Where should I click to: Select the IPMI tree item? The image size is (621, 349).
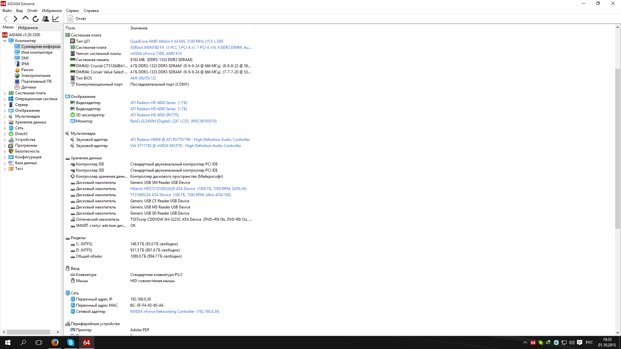[25, 64]
